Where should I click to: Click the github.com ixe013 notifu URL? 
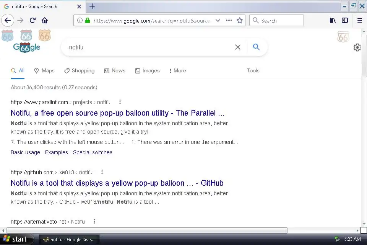tap(52, 172)
